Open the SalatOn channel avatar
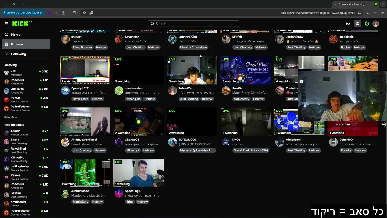387x218 pixels. [226, 91]
